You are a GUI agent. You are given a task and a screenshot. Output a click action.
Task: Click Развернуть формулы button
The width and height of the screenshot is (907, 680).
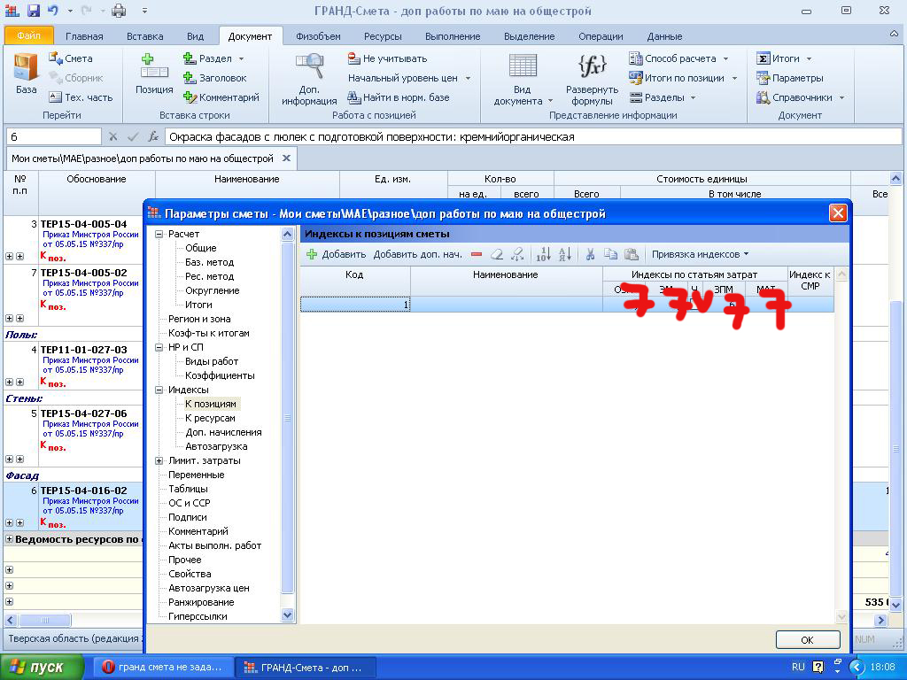(x=592, y=79)
